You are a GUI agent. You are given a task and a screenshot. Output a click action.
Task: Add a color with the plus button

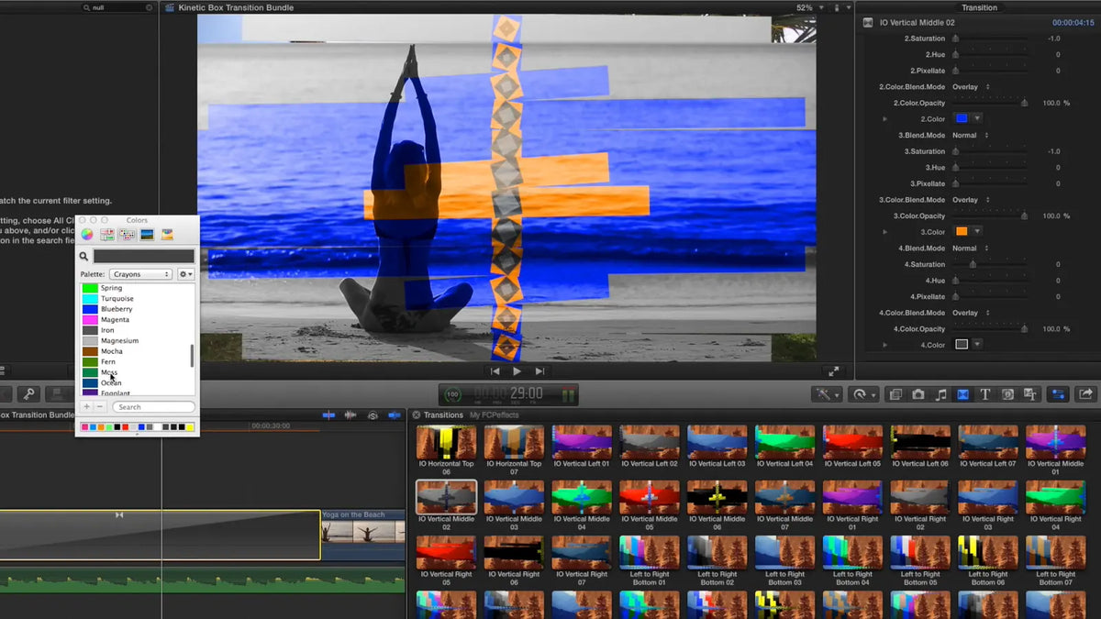point(87,406)
